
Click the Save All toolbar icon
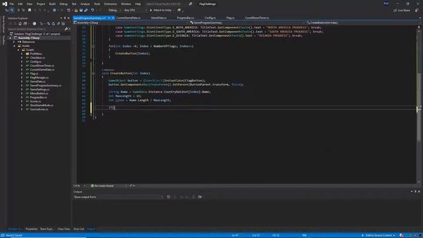tap(86, 11)
